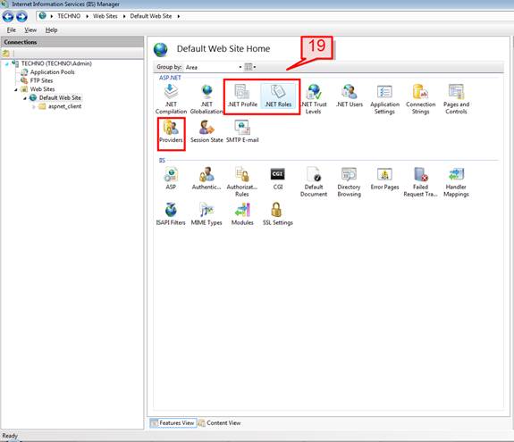Select Default Web Site in the tree
This screenshot has width=514, height=442.
(60, 97)
